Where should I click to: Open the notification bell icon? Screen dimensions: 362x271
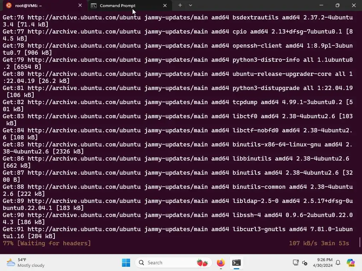tap(338, 263)
